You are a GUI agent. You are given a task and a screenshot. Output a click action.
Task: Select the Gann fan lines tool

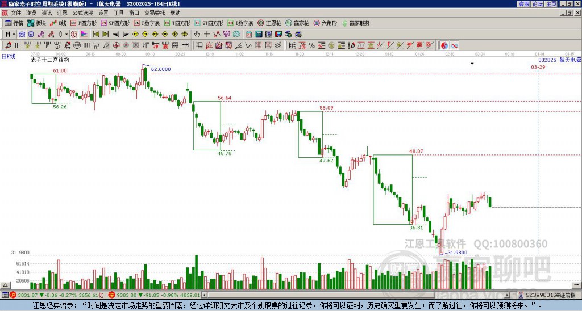point(209,45)
